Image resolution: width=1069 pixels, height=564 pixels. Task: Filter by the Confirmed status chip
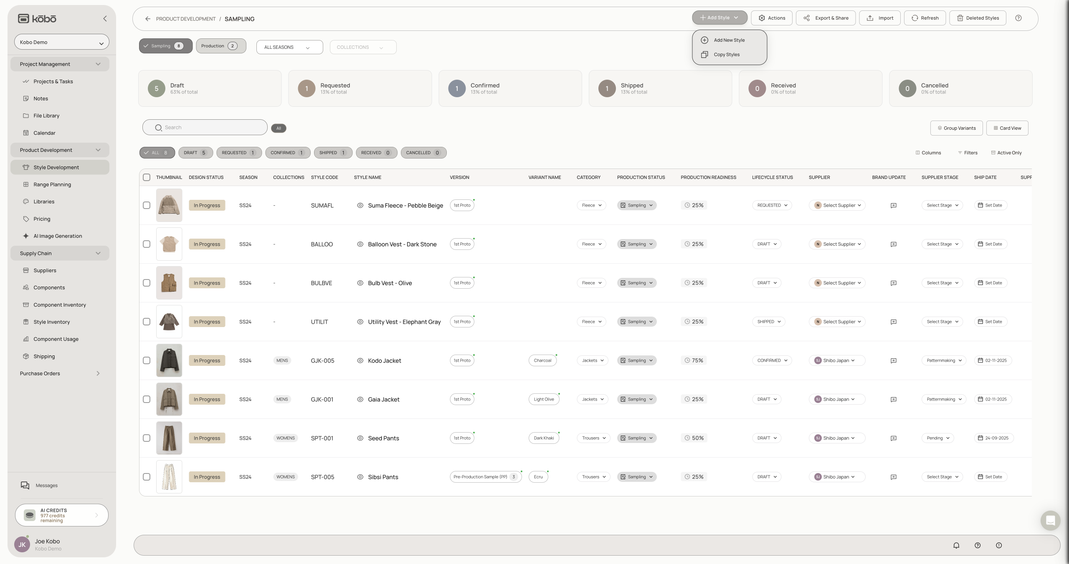[287, 153]
